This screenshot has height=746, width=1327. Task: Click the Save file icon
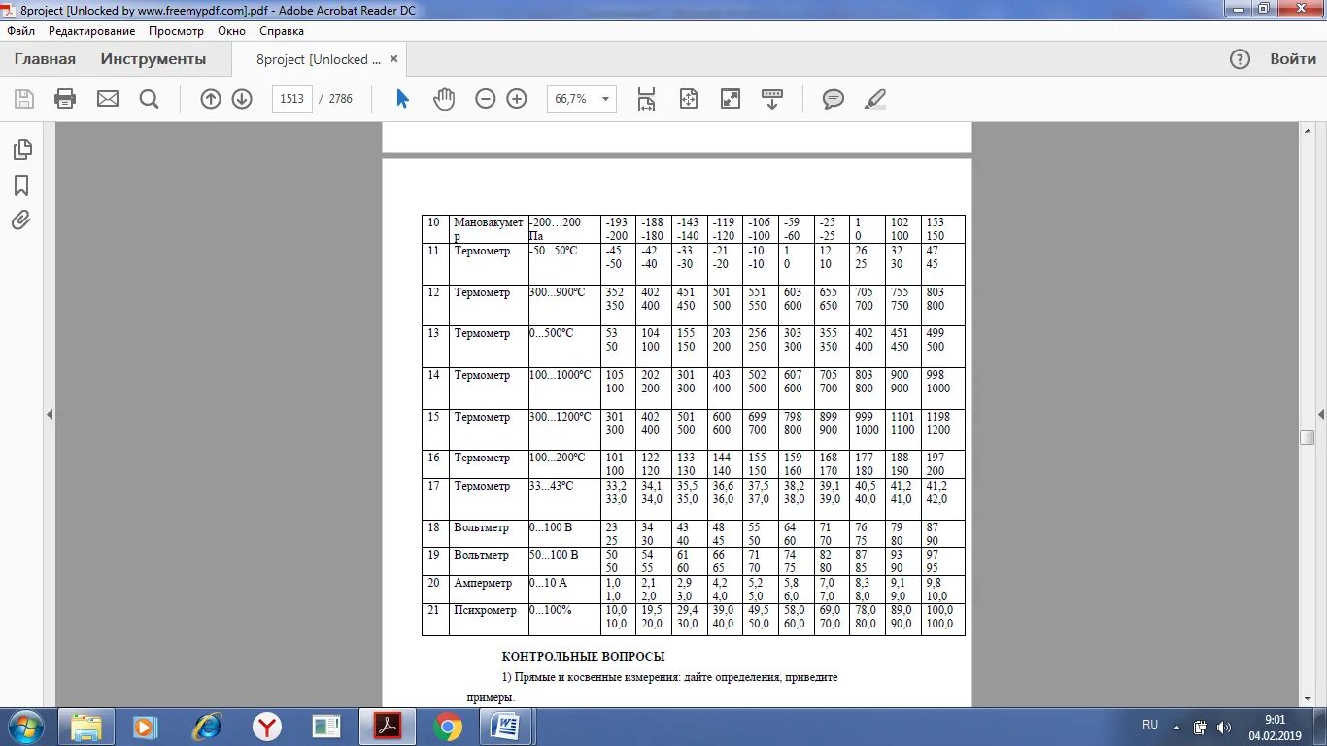point(24,99)
